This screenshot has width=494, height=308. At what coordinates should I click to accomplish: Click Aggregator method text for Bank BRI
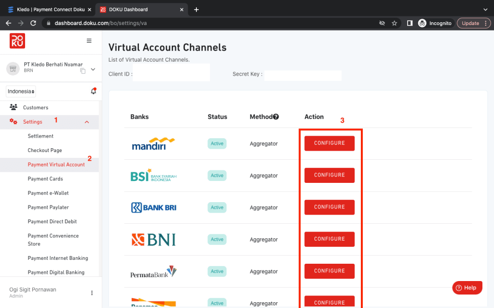(x=264, y=208)
